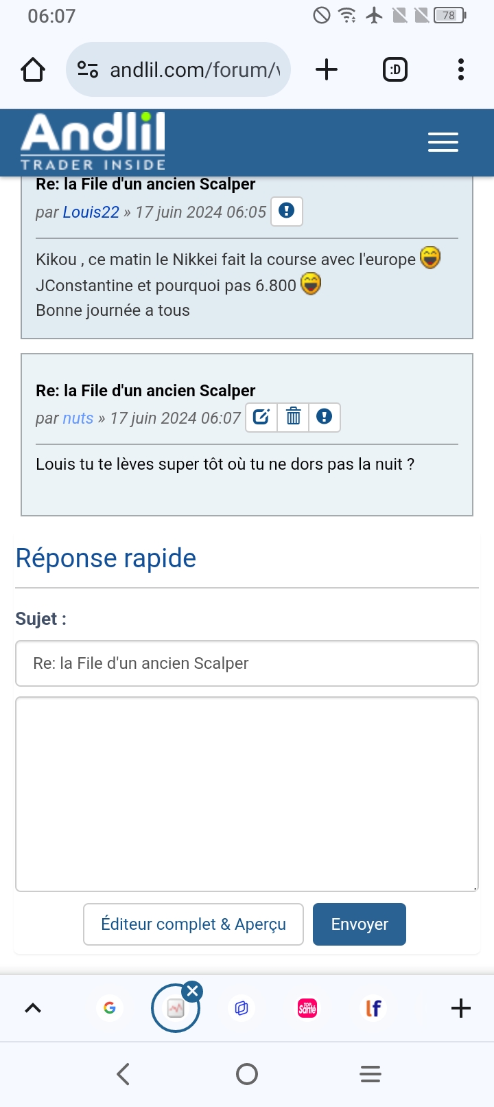The width and height of the screenshot is (494, 1107).
Task: Report Louis22's post with exclamation icon
Action: tap(287, 211)
